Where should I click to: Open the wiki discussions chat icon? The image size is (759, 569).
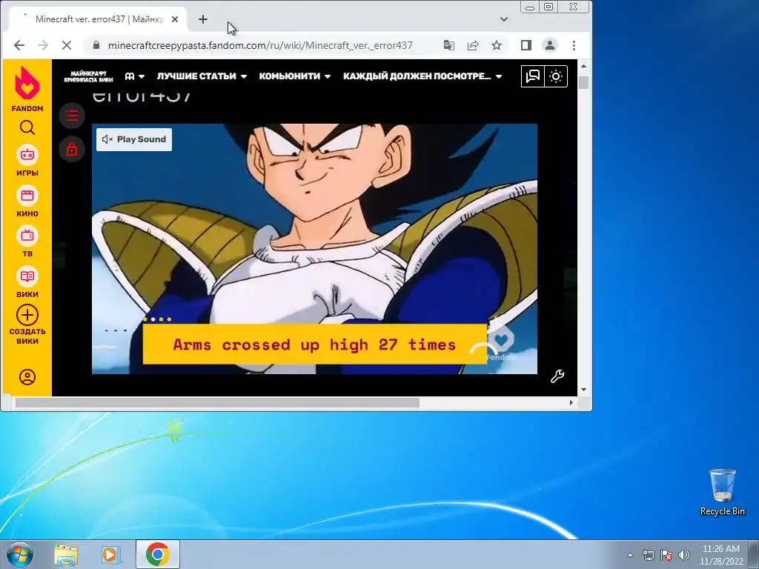[x=532, y=76]
